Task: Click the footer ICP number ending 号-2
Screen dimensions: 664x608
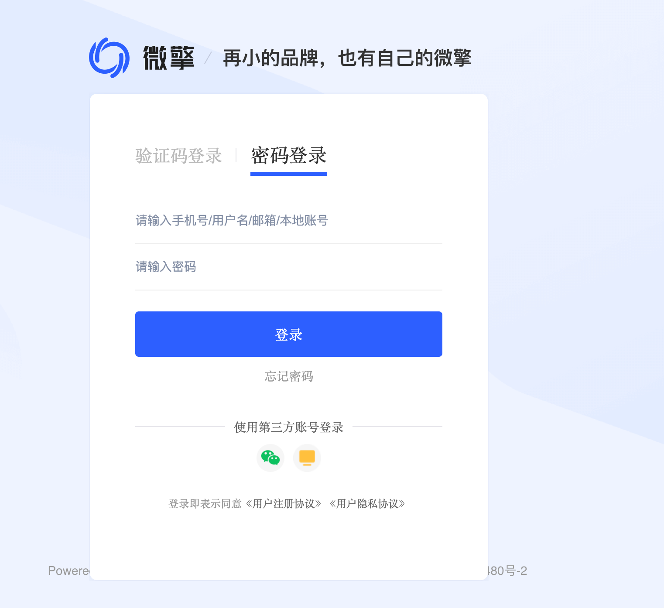Action: 507,571
